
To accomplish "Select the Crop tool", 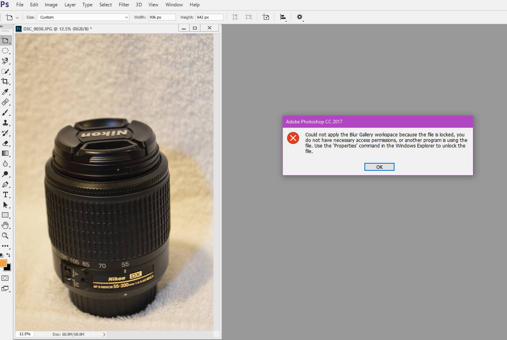I will (x=6, y=81).
